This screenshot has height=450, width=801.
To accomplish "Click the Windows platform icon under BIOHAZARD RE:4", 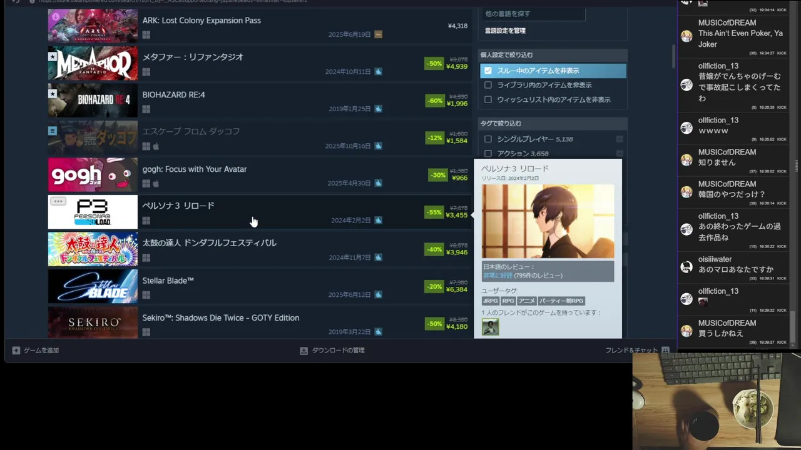I will [x=146, y=109].
